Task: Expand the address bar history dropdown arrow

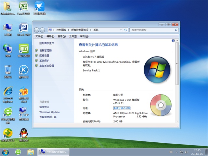Action: (x=121, y=30)
